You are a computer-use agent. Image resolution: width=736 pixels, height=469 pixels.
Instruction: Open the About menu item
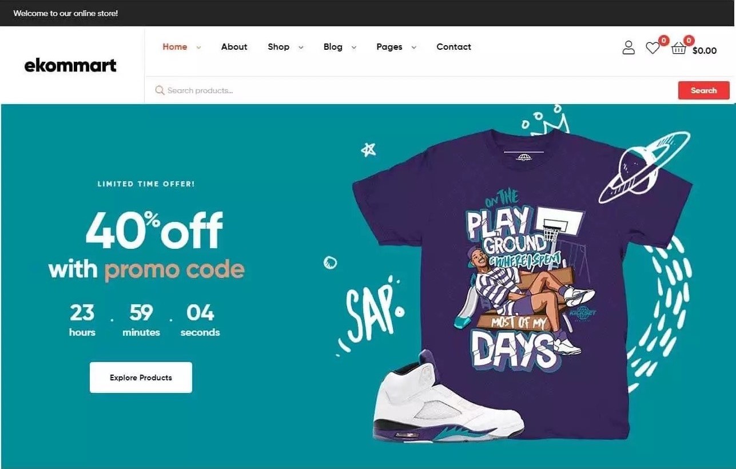pyautogui.click(x=234, y=47)
